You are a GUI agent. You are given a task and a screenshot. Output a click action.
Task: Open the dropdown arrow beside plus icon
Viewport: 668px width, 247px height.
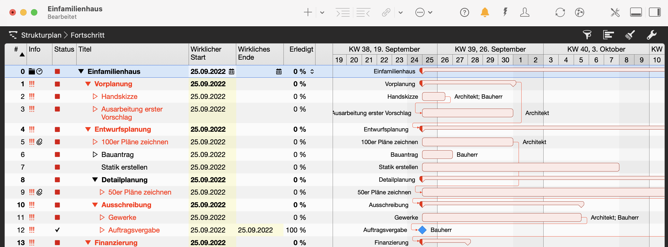click(322, 13)
